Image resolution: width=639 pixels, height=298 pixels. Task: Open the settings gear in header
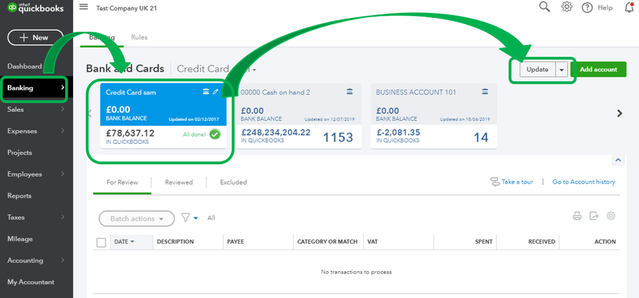coord(567,7)
